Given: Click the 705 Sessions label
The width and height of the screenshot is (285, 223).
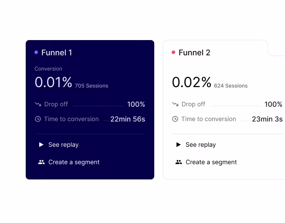Looking at the screenshot, I should point(92,86).
